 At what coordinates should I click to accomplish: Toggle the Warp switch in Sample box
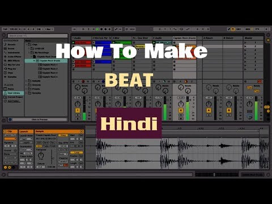(x=63, y=135)
